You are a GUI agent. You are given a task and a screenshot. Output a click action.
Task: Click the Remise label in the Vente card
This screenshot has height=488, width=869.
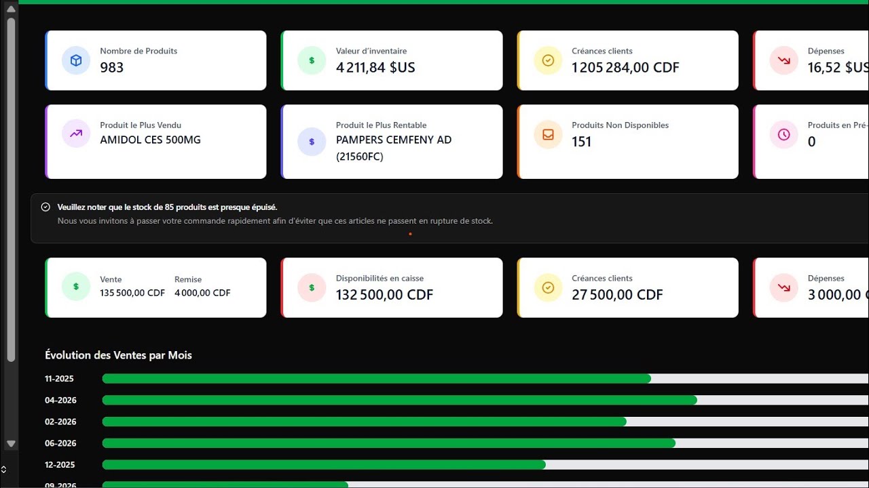(188, 279)
